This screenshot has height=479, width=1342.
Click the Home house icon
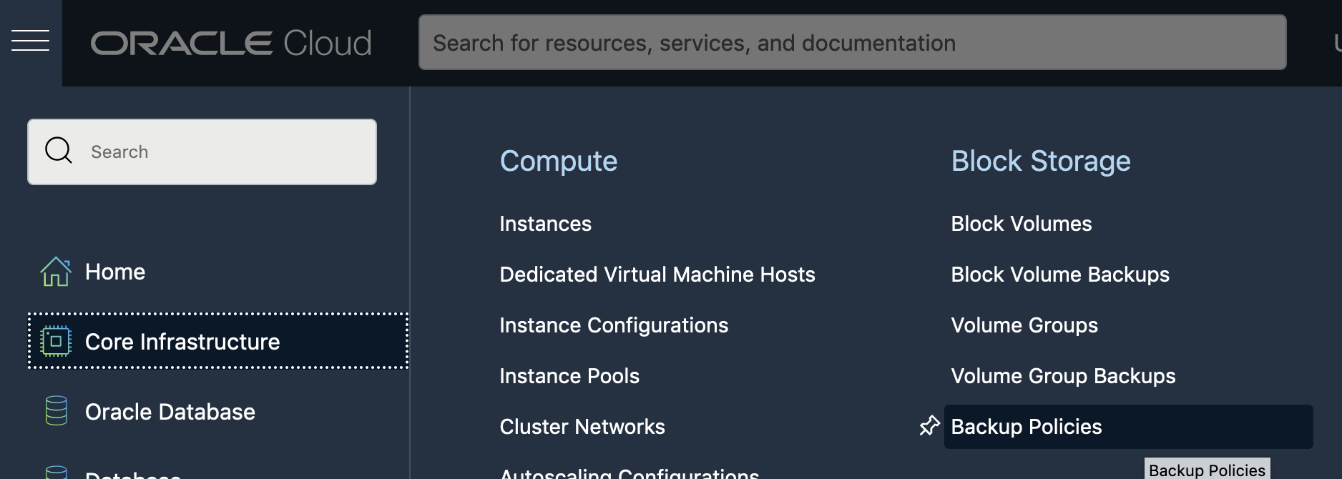click(x=56, y=272)
